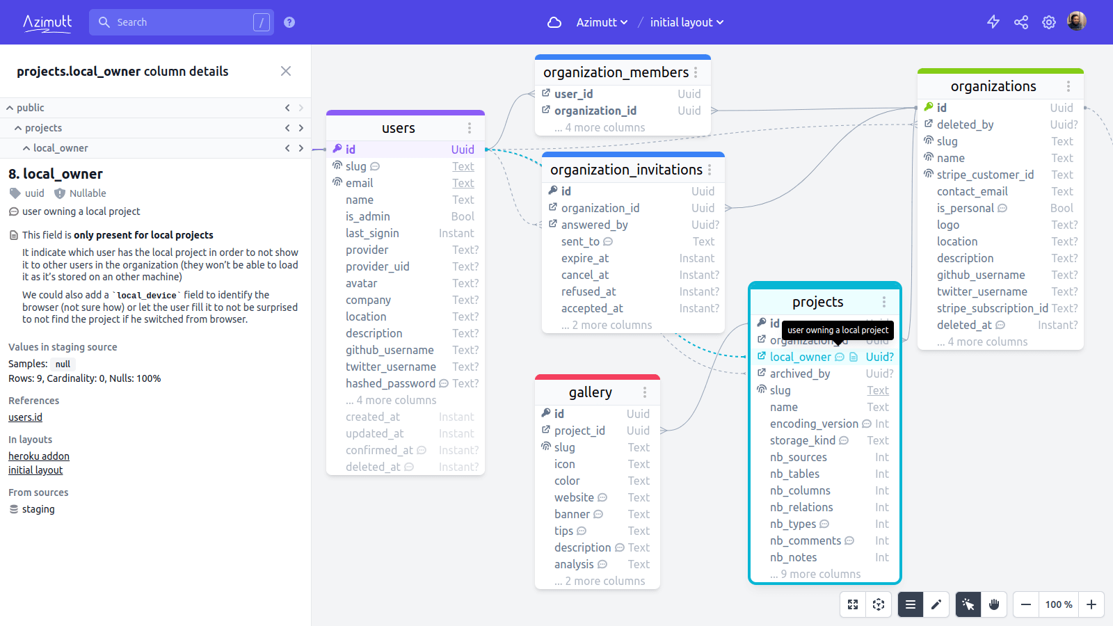1113x626 pixels.
Task: Open the heroku addon layout link
Action: (x=39, y=456)
